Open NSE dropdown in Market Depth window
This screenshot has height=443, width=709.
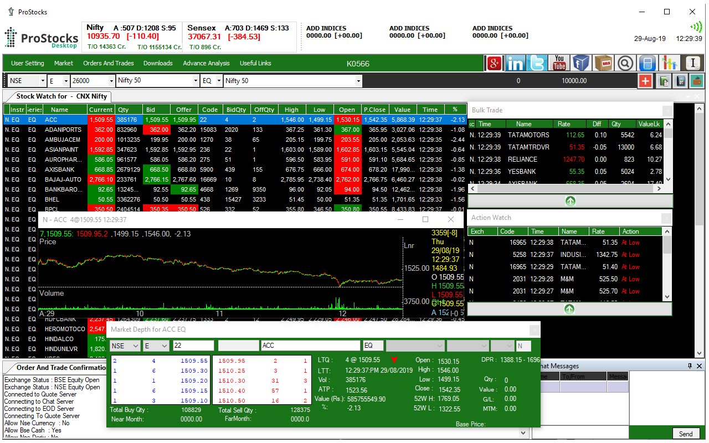tap(135, 346)
